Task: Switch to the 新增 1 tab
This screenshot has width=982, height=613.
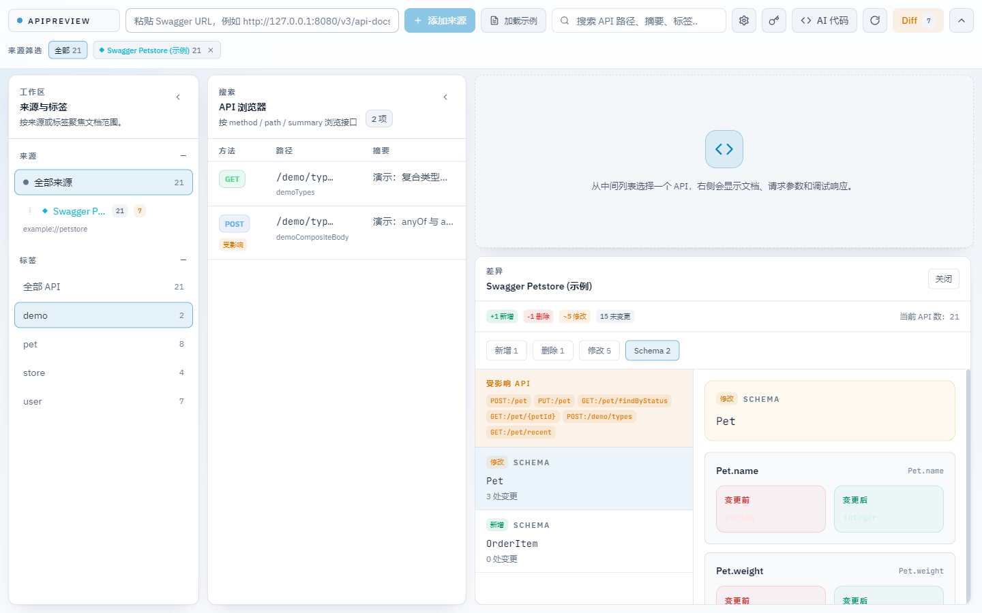Action: coord(507,351)
